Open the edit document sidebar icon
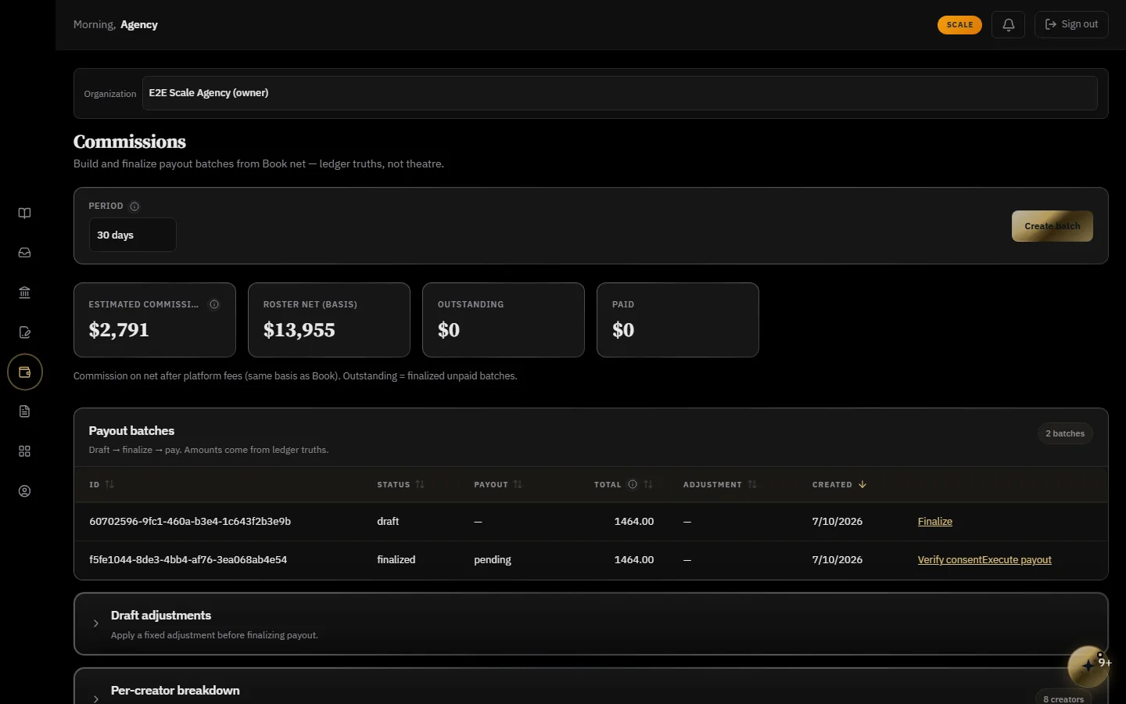 (x=24, y=332)
